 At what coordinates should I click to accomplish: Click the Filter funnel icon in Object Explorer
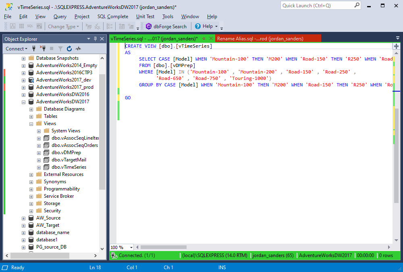60,49
